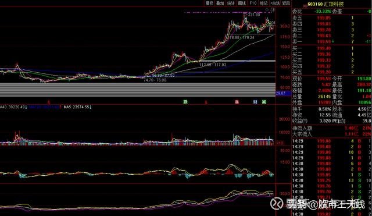Click the 返回 back button
372x216 pixels.
pyautogui.click(x=286, y=3)
